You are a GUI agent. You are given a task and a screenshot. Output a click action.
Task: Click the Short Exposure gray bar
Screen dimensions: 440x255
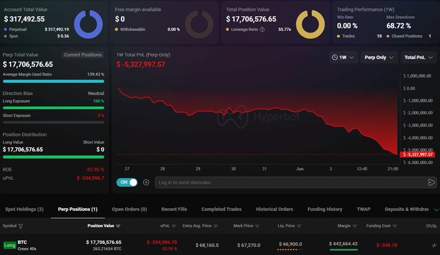tap(53, 122)
